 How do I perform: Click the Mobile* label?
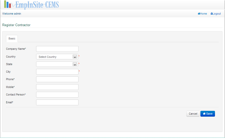[10, 87]
